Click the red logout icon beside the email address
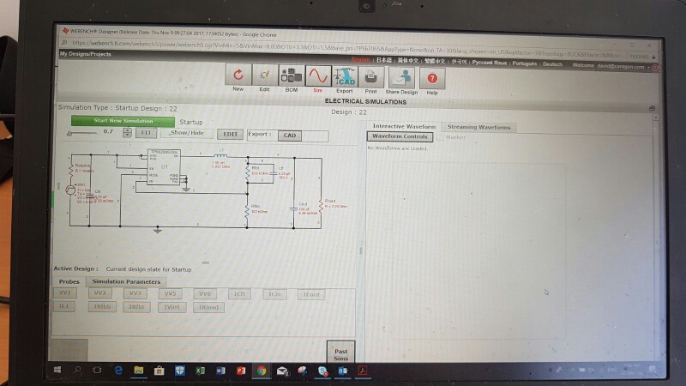The height and width of the screenshot is (386, 686). 655,68
